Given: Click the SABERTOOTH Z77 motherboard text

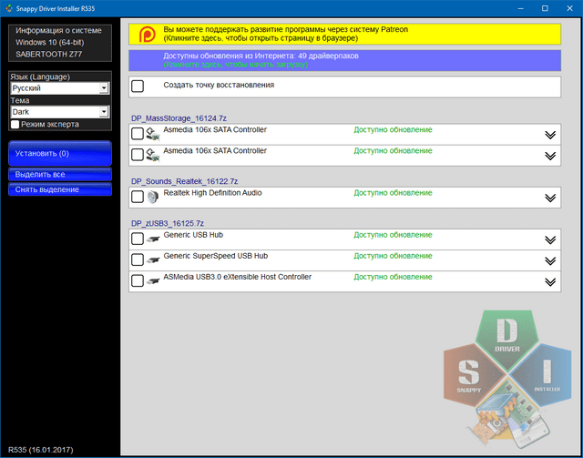Looking at the screenshot, I should click(48, 55).
